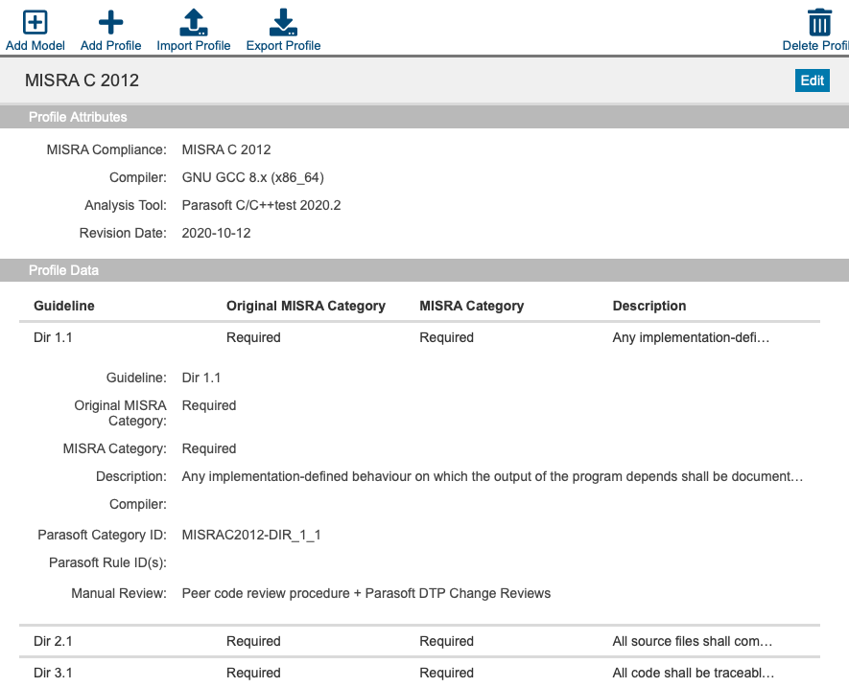
Task: Click the Export Profile download icon
Action: (283, 22)
